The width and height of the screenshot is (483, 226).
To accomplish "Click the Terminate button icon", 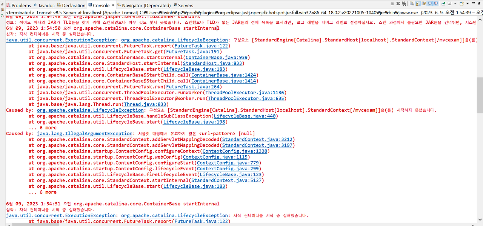I will pos(393,3).
